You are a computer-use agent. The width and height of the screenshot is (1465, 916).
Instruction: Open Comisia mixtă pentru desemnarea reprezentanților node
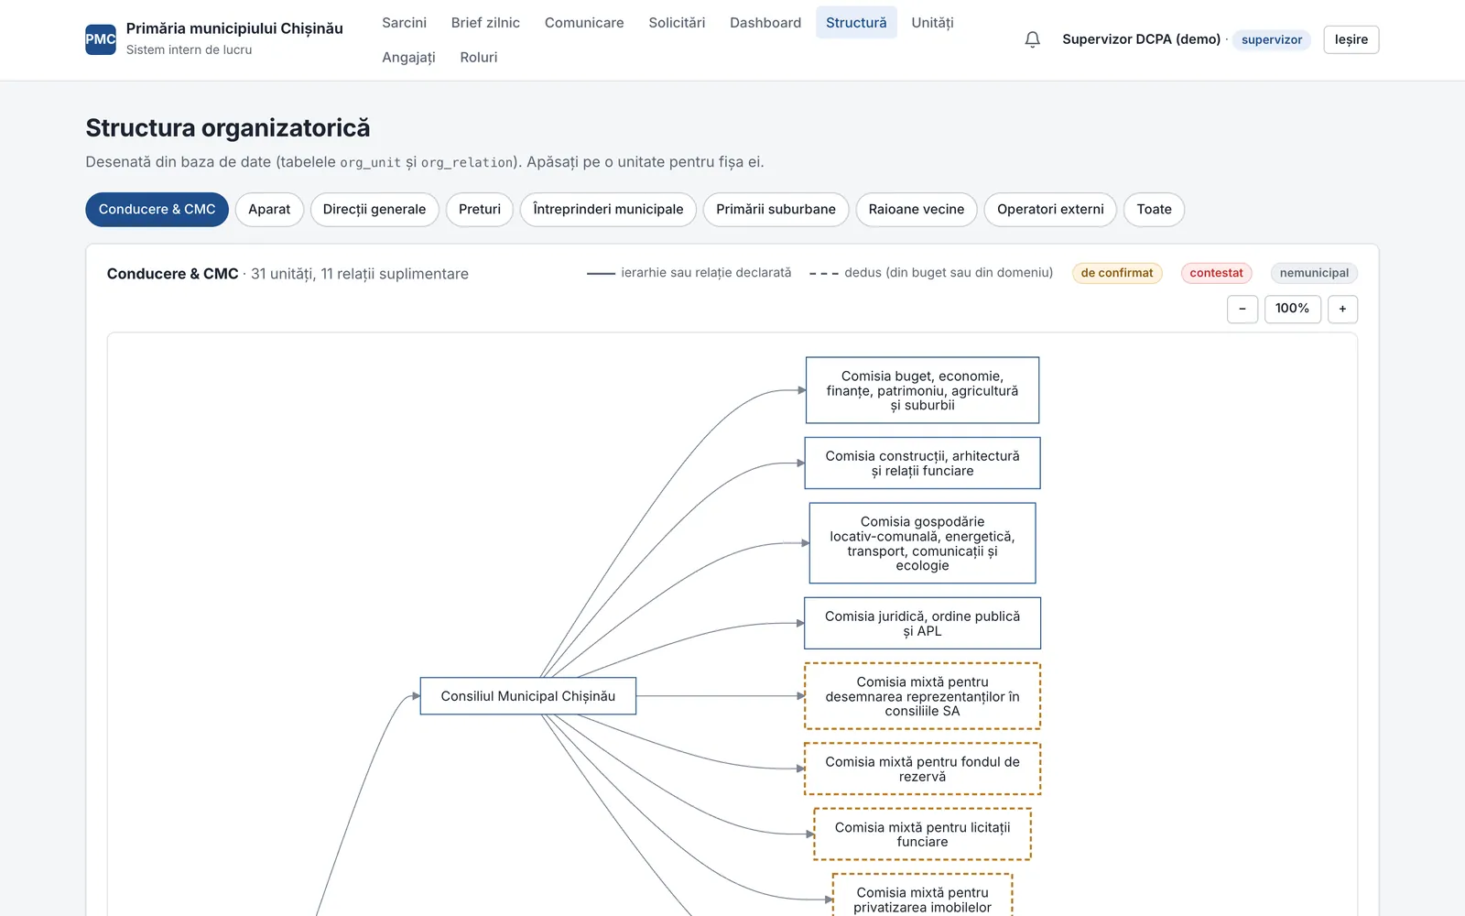click(922, 696)
